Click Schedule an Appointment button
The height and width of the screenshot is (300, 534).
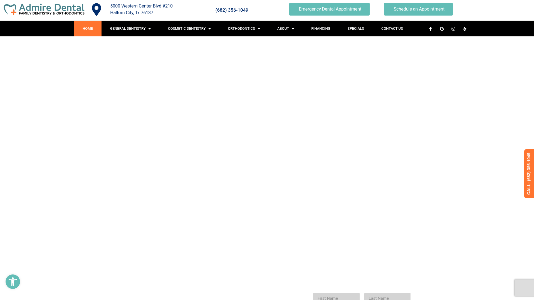tap(418, 9)
